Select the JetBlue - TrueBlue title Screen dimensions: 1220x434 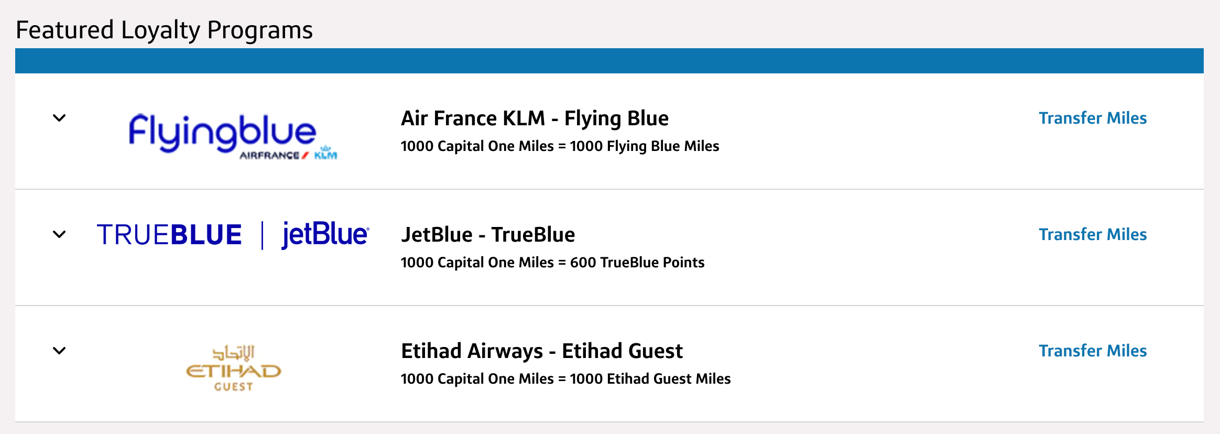pos(487,234)
